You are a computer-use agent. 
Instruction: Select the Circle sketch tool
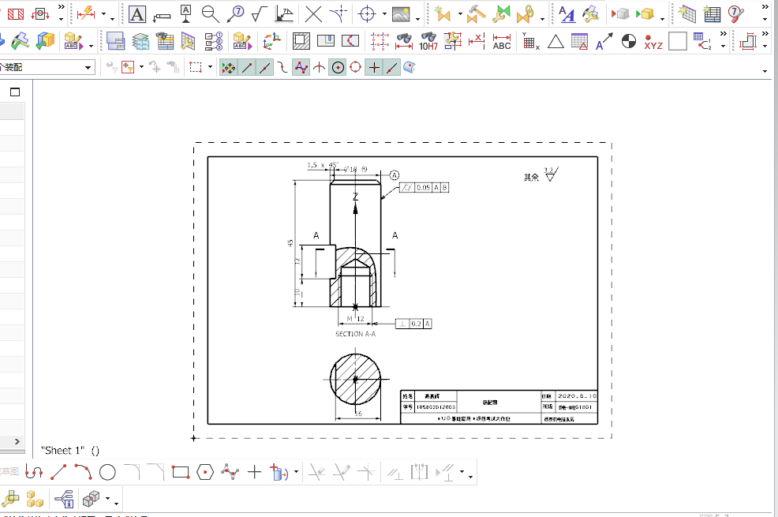pyautogui.click(x=107, y=472)
